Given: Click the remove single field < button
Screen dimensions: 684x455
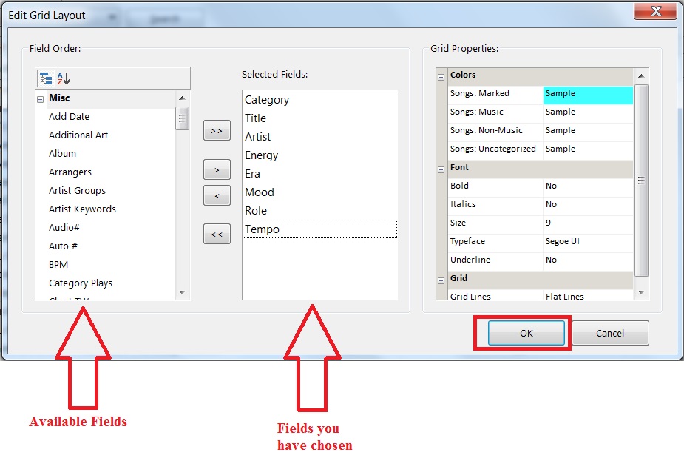Looking at the screenshot, I should [x=216, y=196].
